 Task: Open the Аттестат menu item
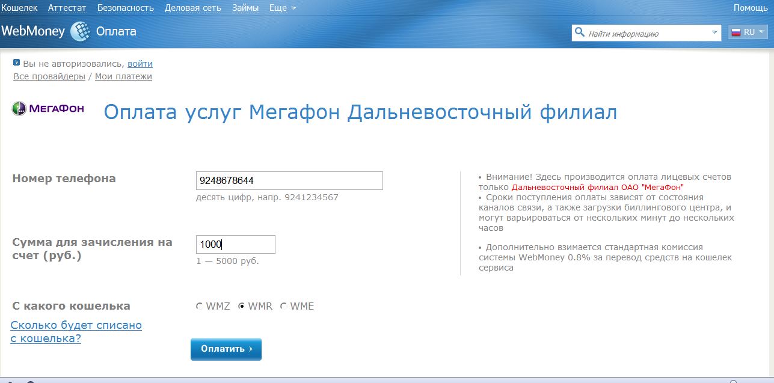pos(67,8)
